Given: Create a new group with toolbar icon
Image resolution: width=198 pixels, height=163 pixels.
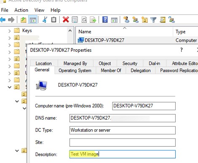Looking at the screenshot, I should tap(135, 20).
